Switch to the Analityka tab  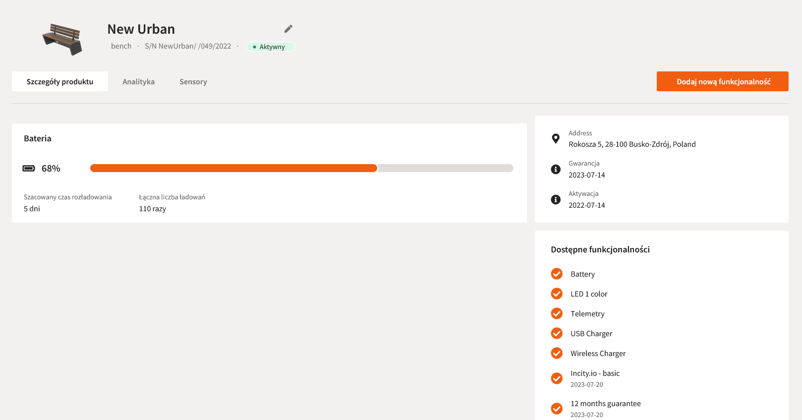coord(138,81)
